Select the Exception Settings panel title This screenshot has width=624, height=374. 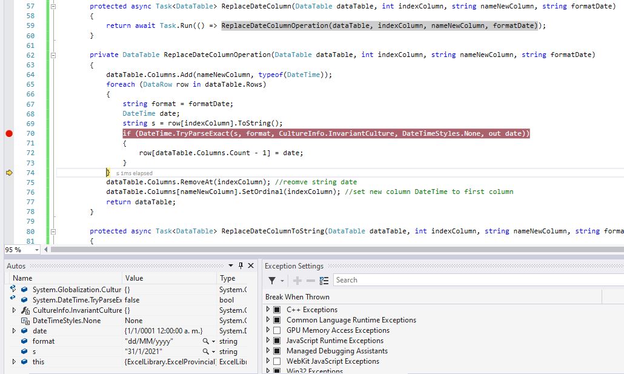[x=294, y=266]
